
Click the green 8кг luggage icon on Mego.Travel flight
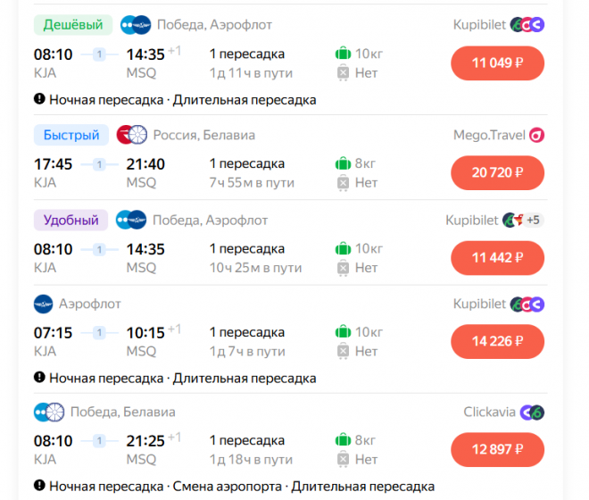[x=343, y=163]
